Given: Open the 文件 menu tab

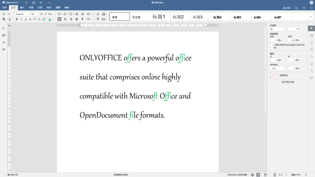Looking at the screenshot, I should (4, 8).
